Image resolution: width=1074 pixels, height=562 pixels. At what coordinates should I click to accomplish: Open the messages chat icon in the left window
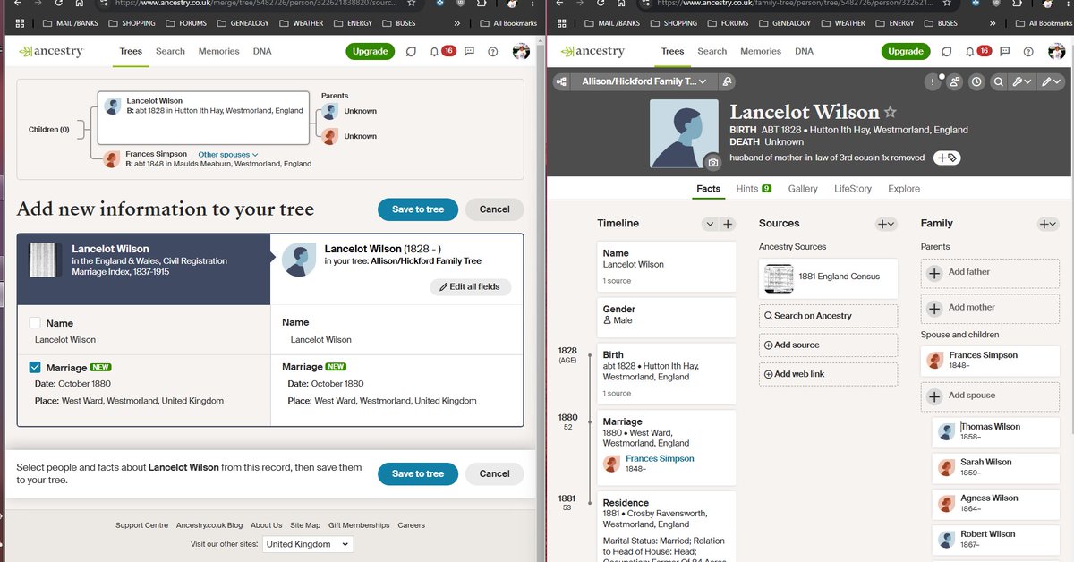pos(411,52)
